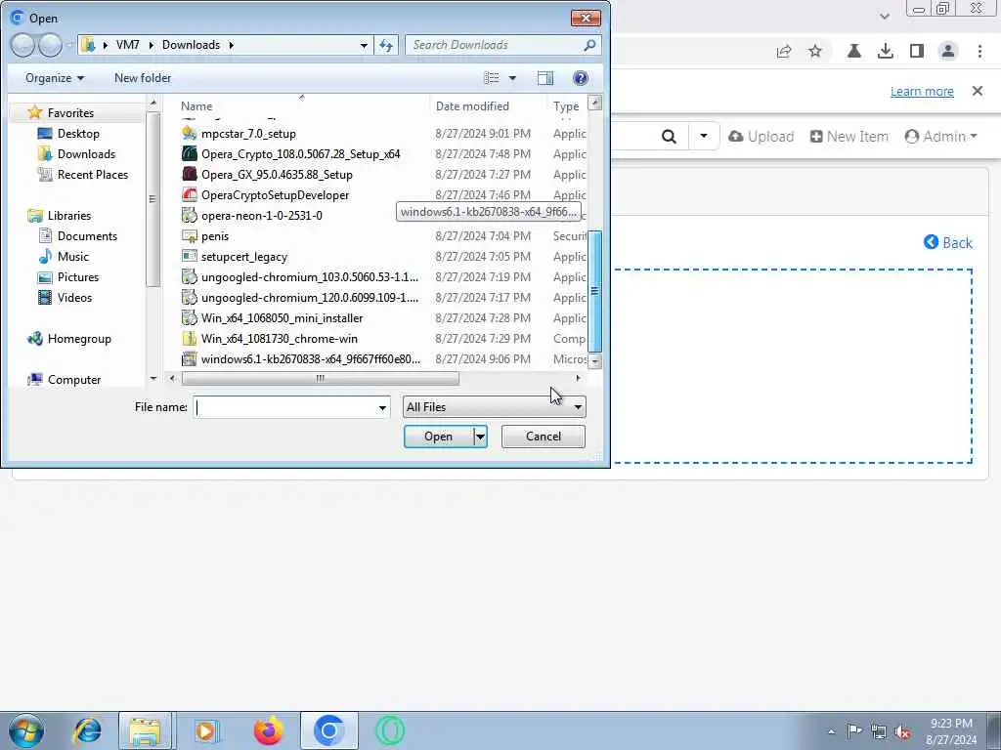Sort by the Name column header
The image size is (1001, 750).
pos(196,105)
